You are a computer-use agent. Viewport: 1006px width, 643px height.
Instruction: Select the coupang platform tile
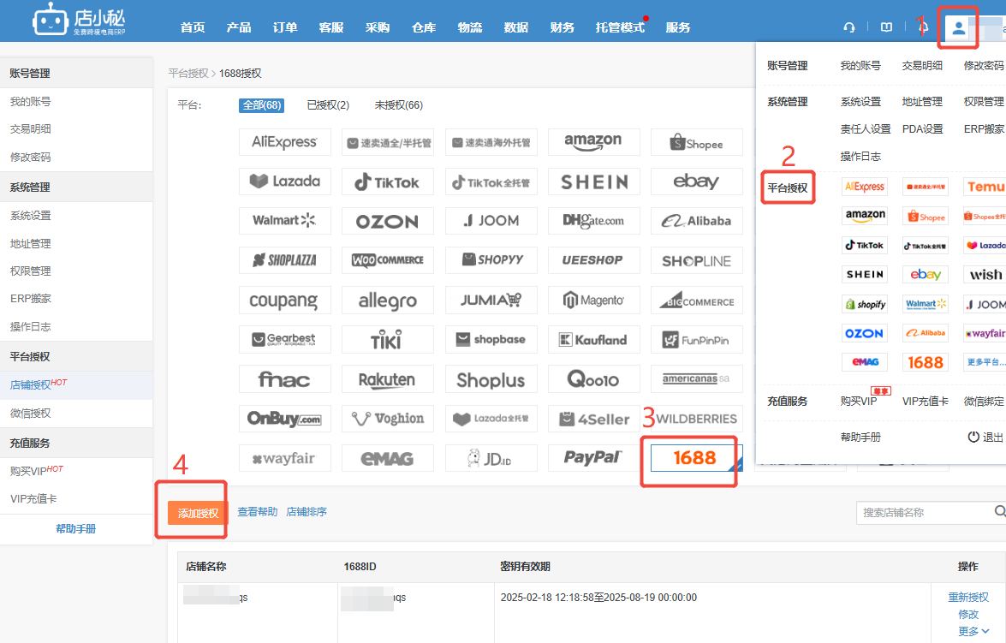285,300
